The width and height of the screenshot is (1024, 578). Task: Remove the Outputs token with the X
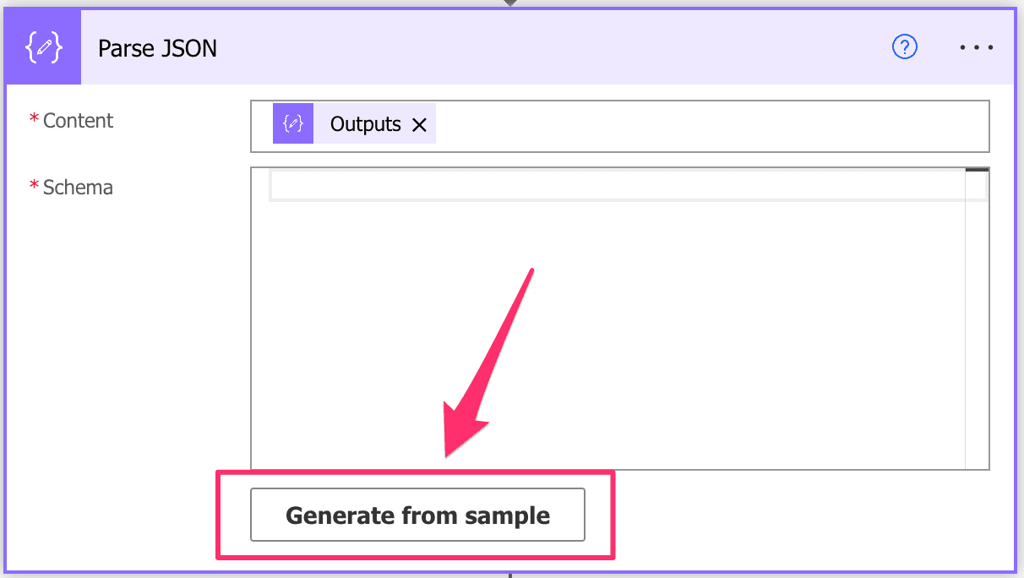(x=420, y=124)
